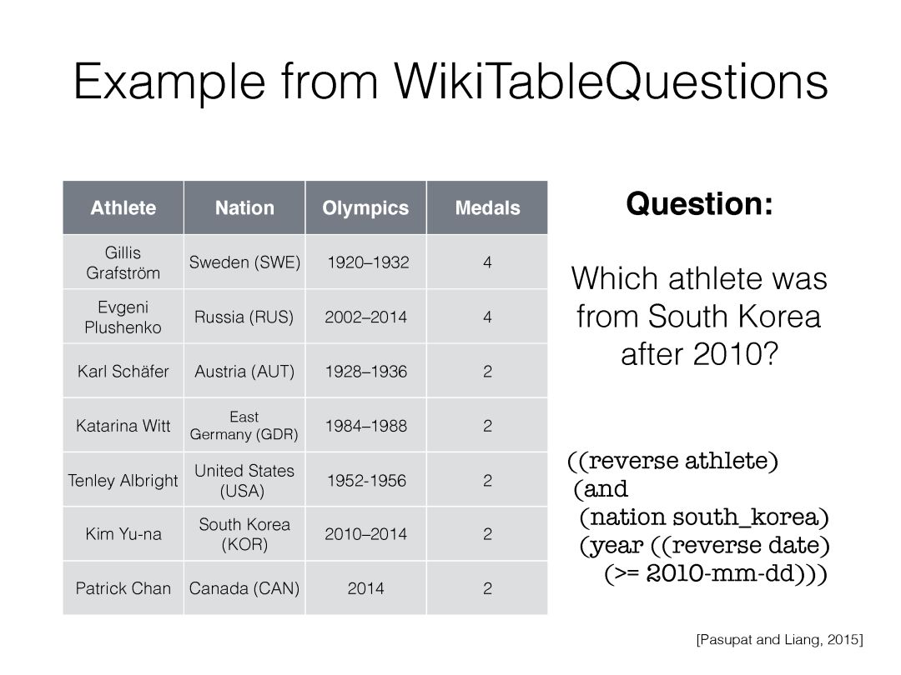Click the Olympics column header

pos(365,207)
